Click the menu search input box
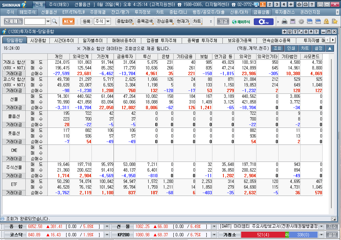The height and width of the screenshot is (240, 341). 35,21
